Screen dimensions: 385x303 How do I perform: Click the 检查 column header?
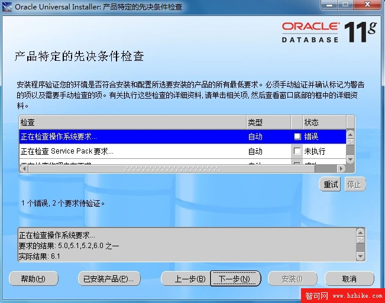[x=132, y=122]
